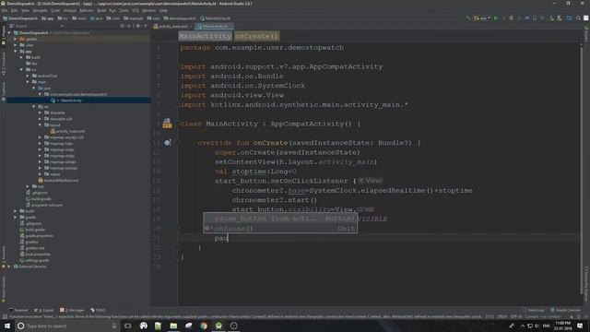Open the Edit menu
The width and height of the screenshot is (590, 332).
pyautogui.click(x=15, y=10)
